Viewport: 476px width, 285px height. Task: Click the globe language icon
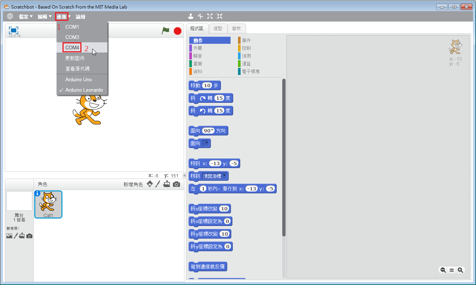10,16
